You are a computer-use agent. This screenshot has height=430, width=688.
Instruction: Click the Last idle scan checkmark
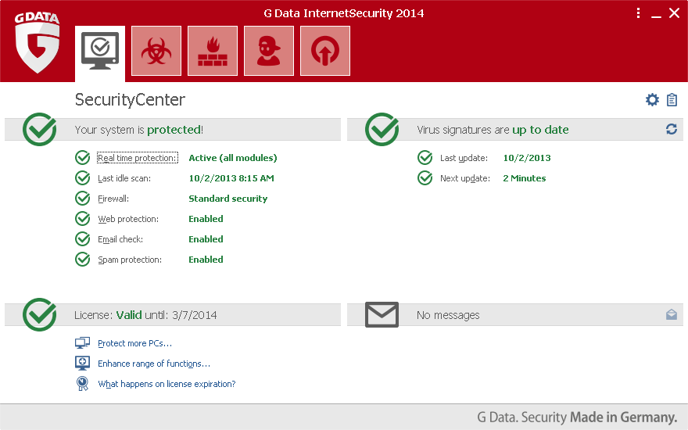point(83,178)
